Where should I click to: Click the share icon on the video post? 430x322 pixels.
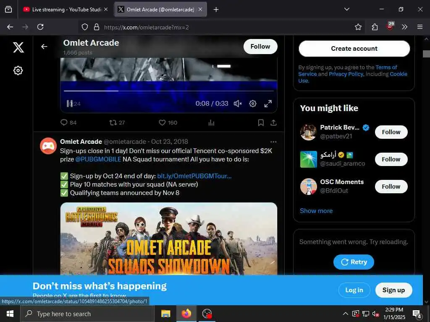click(273, 122)
